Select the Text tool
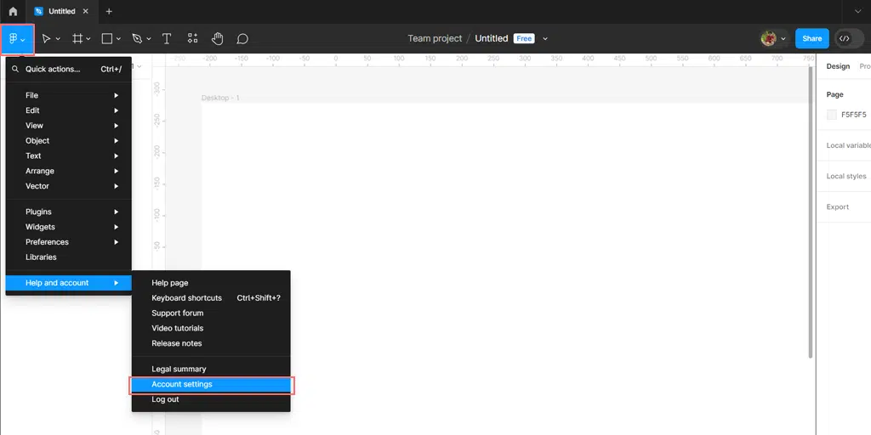This screenshot has width=871, height=435. pyautogui.click(x=166, y=39)
